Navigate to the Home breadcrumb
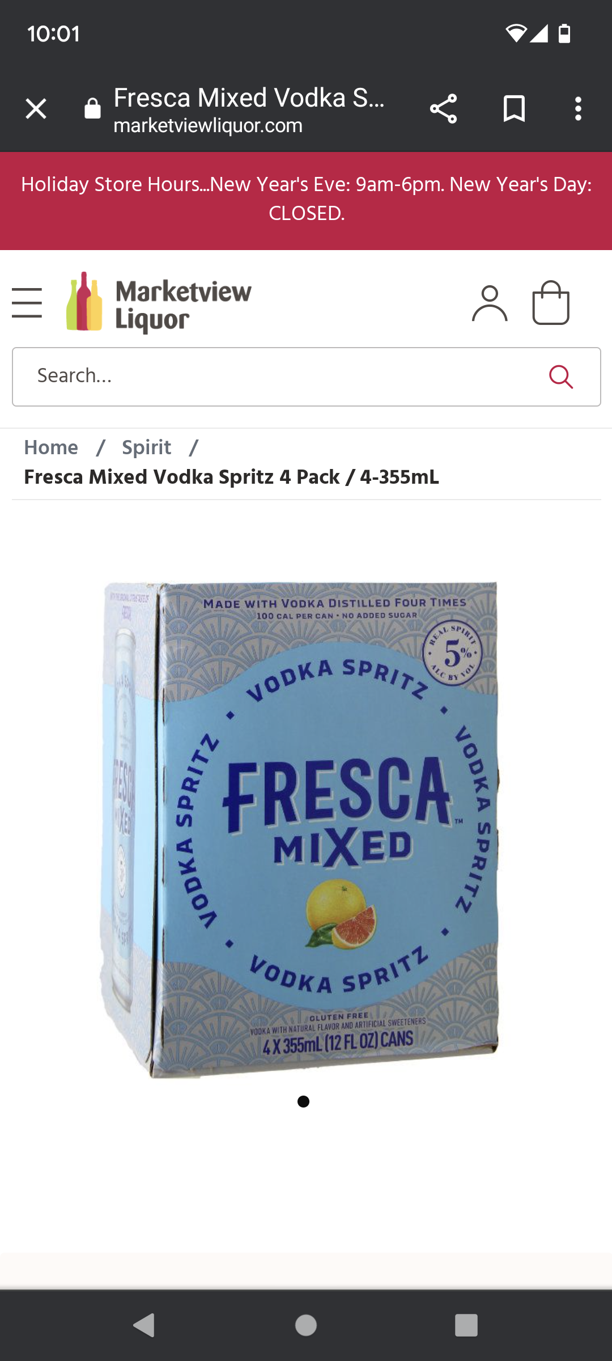 [51, 447]
